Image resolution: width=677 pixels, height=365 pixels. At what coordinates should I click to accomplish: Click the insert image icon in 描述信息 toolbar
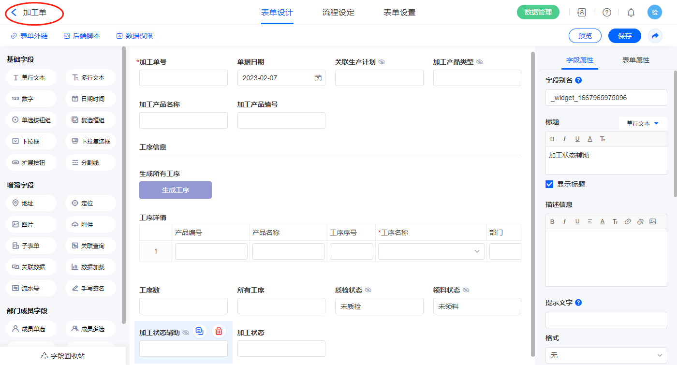(x=653, y=221)
